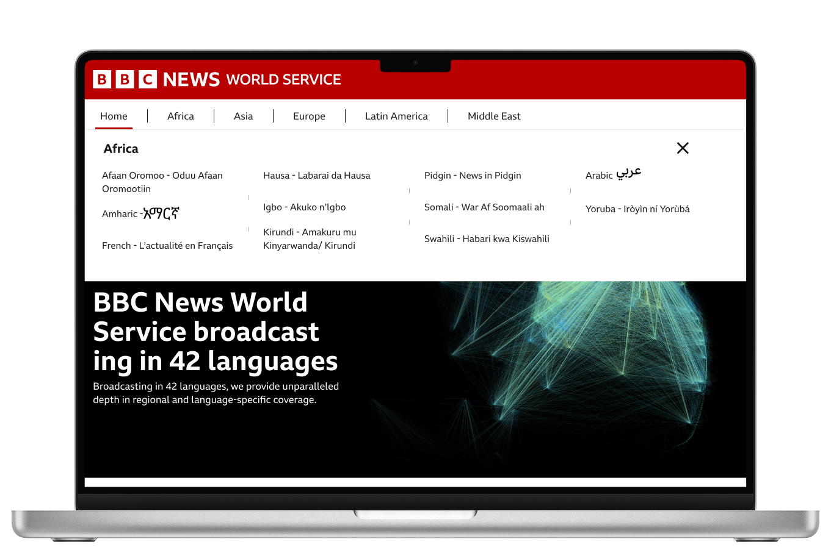831x547 pixels.
Task: Open the Europe navigation item
Action: point(309,116)
